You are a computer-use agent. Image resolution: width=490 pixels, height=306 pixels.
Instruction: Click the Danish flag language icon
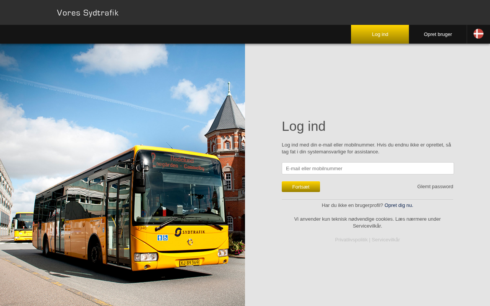(x=479, y=34)
